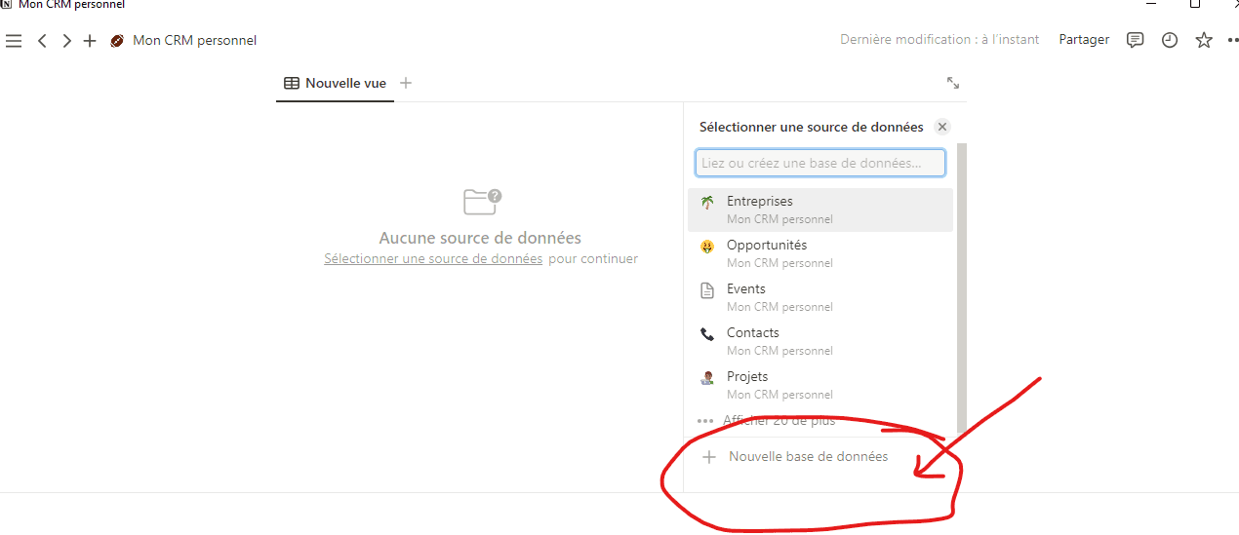Click the Aucune source de données heading
1239x535 pixels.
(x=480, y=238)
